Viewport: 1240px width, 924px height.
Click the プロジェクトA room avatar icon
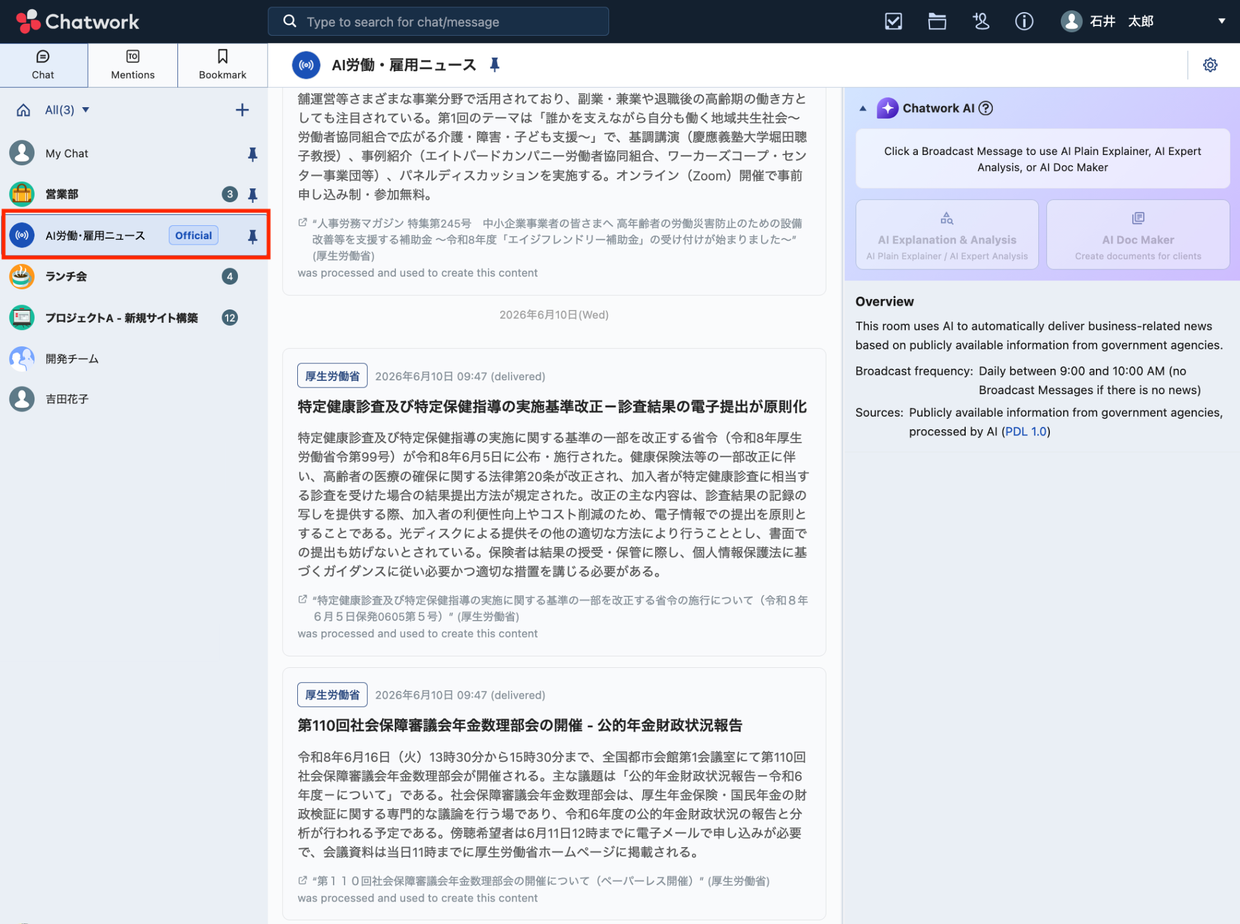coord(22,318)
